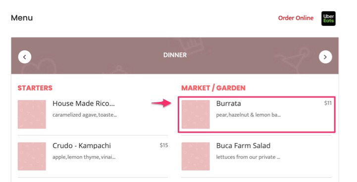Click the Burrata $11 price
Screen dimensions: 357x182
[x=328, y=103]
